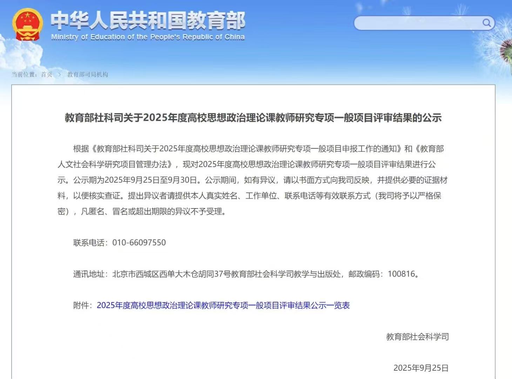Click the 教育部社会科学司 signature text
Viewport: 512px width, 379px height.
tap(417, 337)
